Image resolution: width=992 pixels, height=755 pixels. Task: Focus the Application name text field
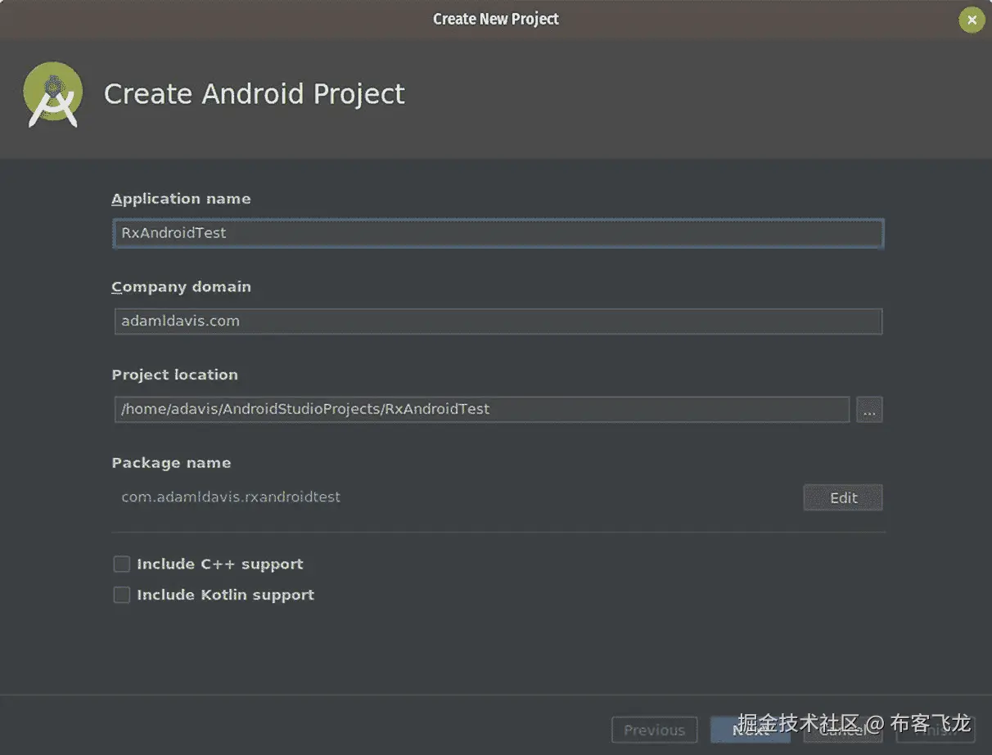click(x=498, y=233)
